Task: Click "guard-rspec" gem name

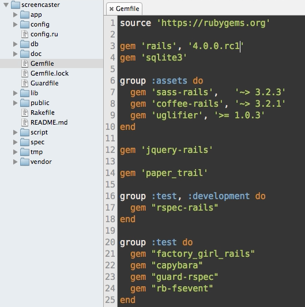Action: 184,277
